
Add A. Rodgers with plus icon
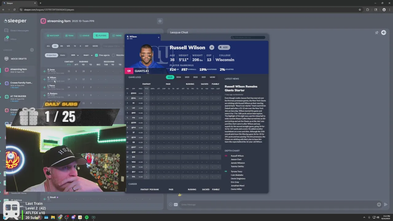(44, 95)
